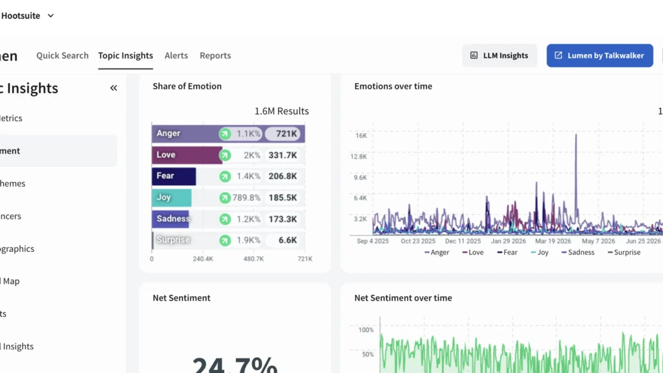
Task: Toggle the Surprise series in the chart legend
Action: pyautogui.click(x=624, y=252)
